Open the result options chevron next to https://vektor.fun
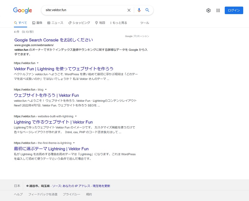Viewport: 249px width, 201px height. [x=38, y=63]
